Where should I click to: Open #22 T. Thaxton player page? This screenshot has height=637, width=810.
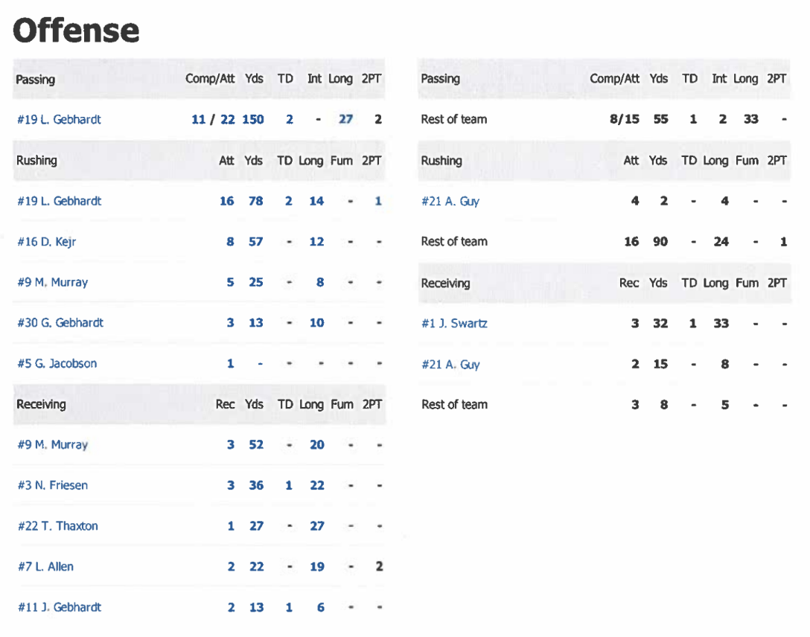click(x=57, y=526)
